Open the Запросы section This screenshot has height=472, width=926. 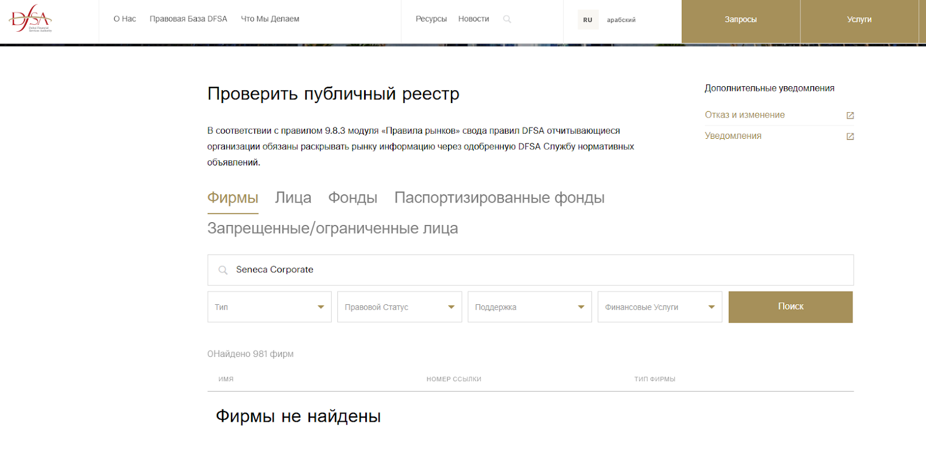[x=741, y=21]
